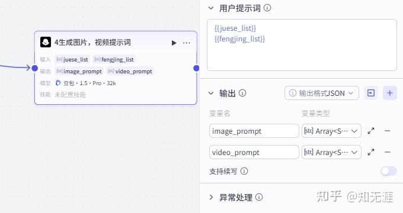Show info tooltip for 输出 section
The height and width of the screenshot is (213, 403).
[242, 93]
